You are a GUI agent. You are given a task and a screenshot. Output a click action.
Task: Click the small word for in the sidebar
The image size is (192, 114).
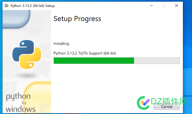[x=24, y=103]
